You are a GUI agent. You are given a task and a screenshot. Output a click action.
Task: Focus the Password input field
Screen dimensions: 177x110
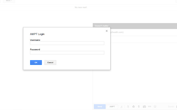pos(67,53)
